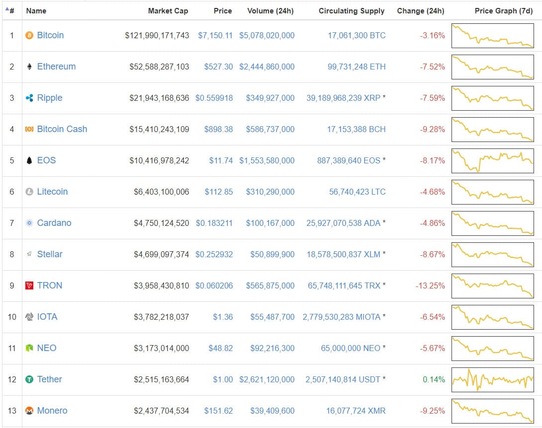
Task: Open the IOTA name link
Action: (47, 317)
